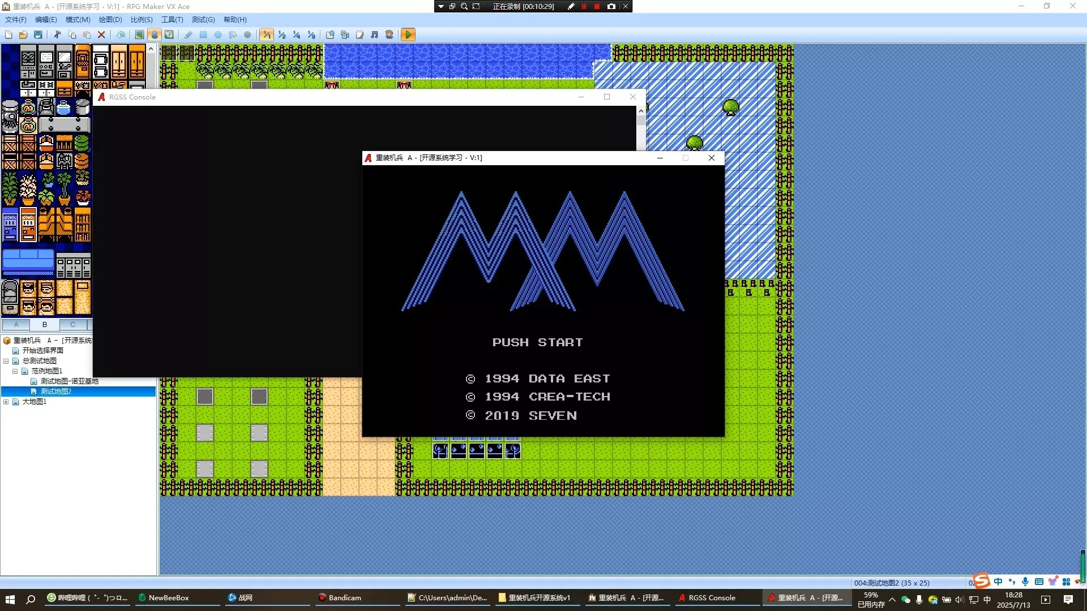Click the red Delete X toolbar icon

pos(101,35)
